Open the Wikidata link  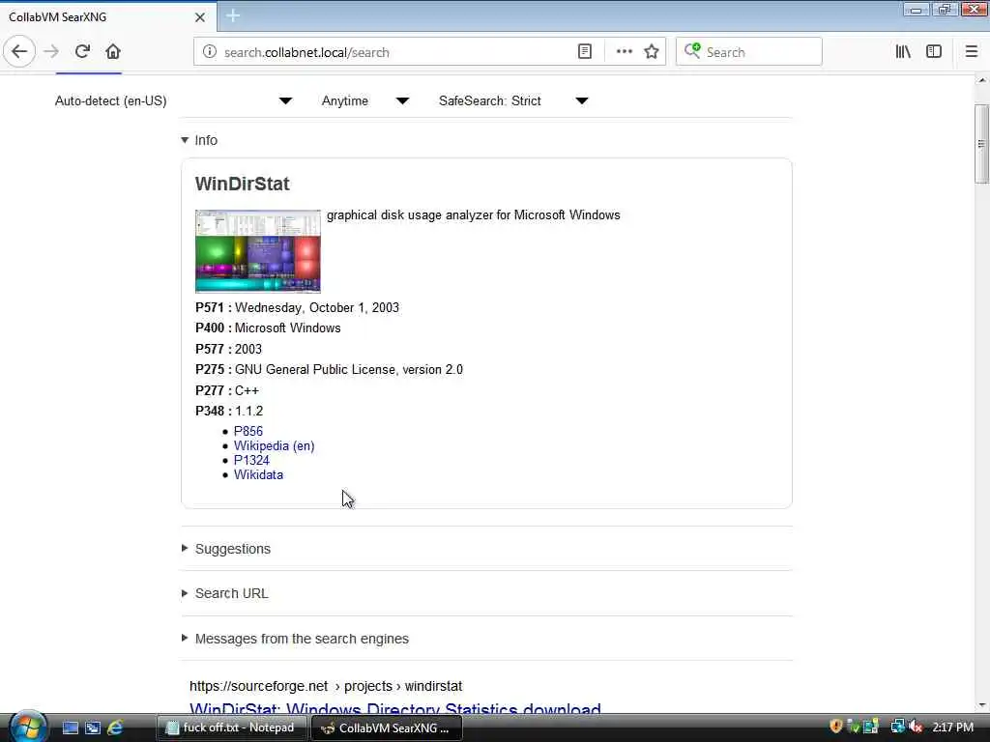click(258, 474)
